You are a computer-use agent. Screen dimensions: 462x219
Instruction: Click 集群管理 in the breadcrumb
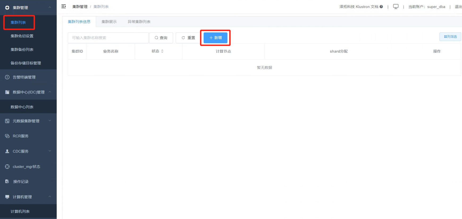click(80, 7)
